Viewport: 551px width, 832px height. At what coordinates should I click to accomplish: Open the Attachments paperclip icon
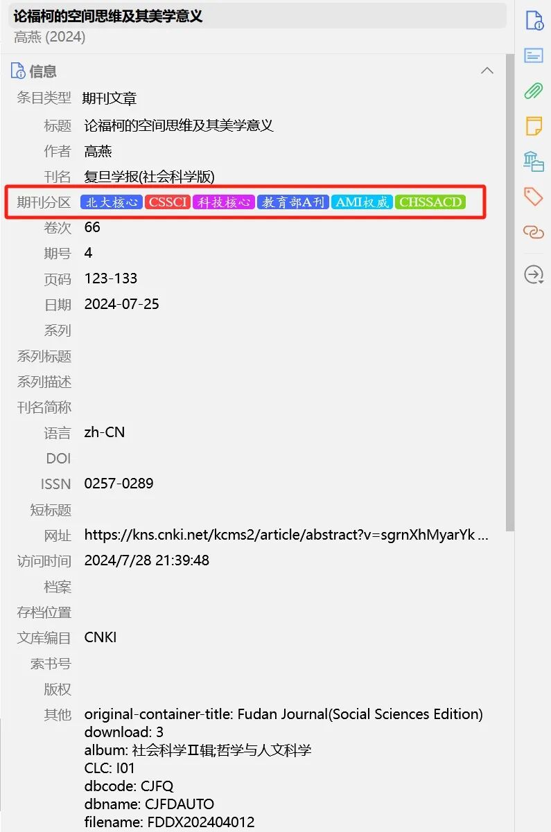click(x=534, y=91)
